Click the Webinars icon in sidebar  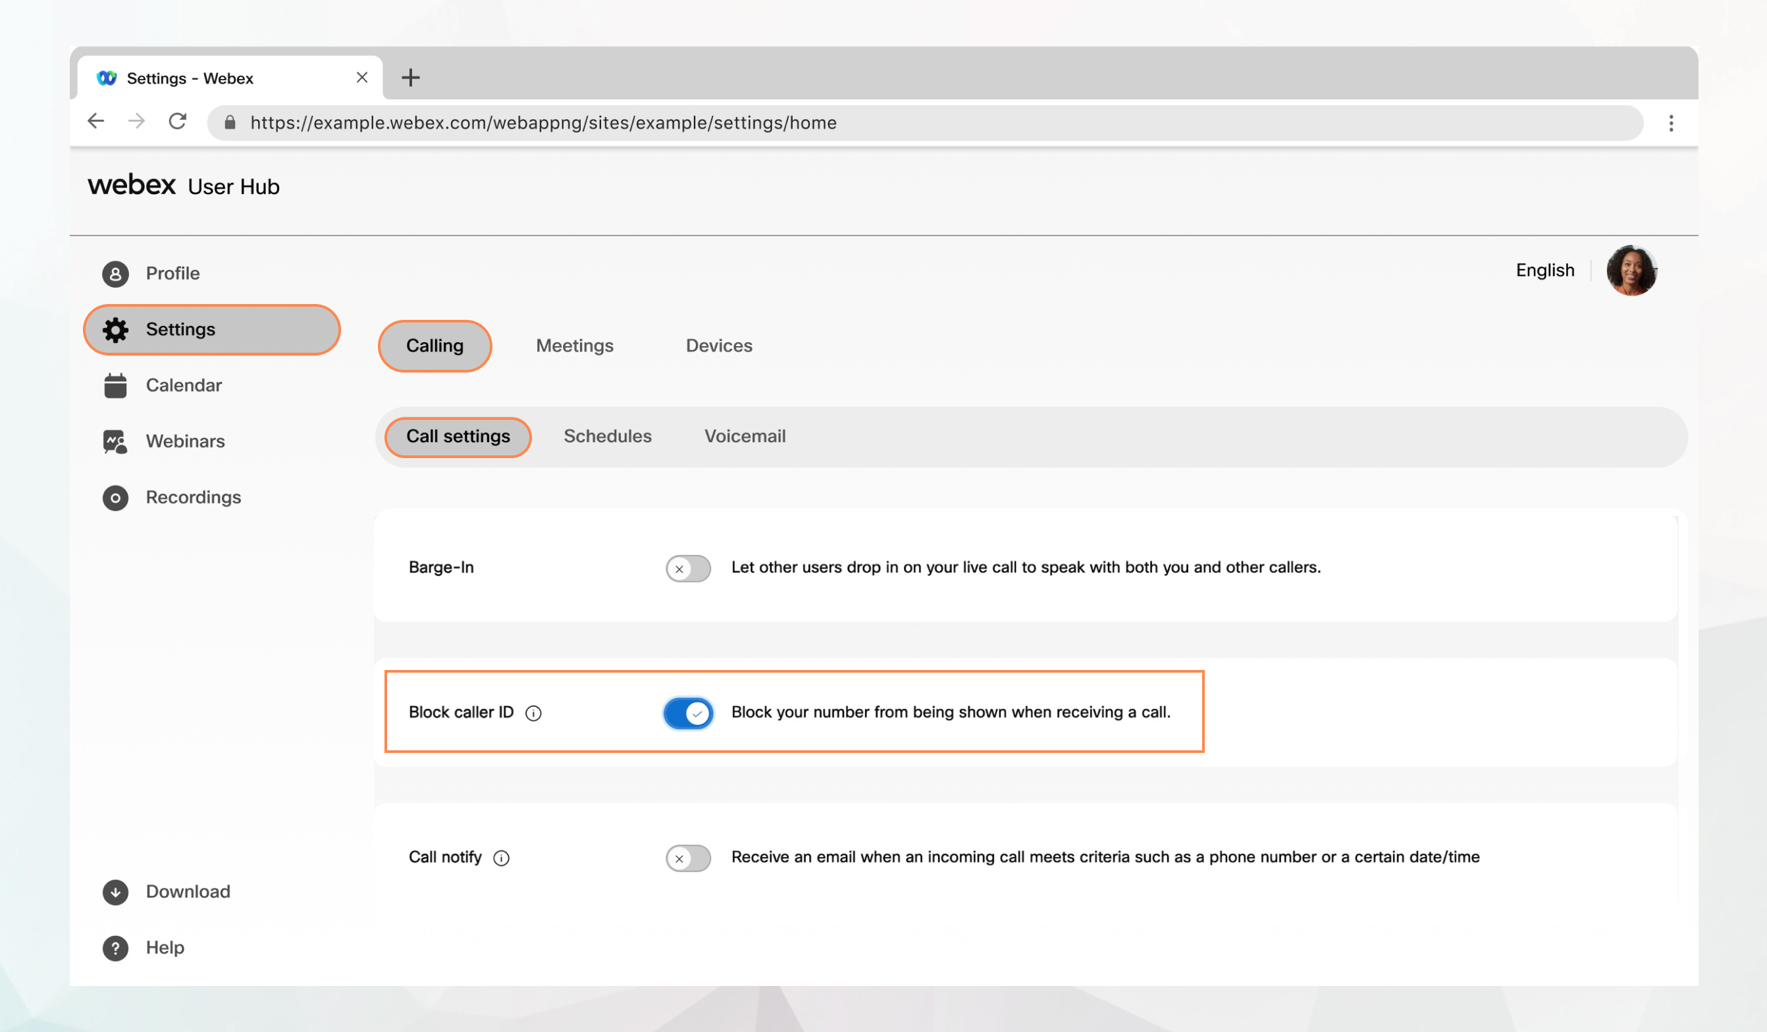(x=115, y=441)
